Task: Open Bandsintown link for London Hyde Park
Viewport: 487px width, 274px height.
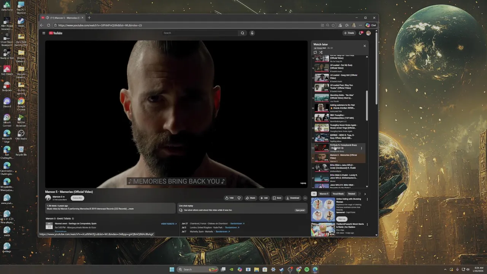Action: click(232, 228)
